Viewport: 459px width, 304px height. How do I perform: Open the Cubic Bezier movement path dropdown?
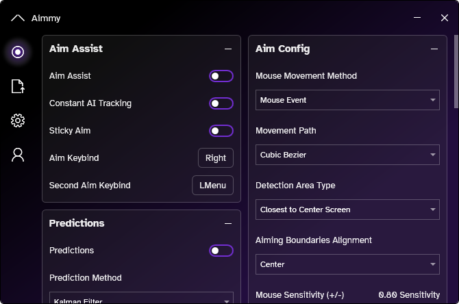click(x=347, y=155)
